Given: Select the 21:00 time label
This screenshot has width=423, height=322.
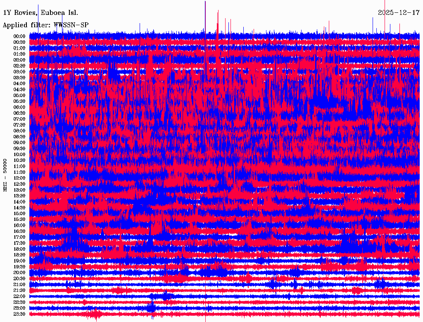Looking at the screenshot, I should tap(19, 284).
